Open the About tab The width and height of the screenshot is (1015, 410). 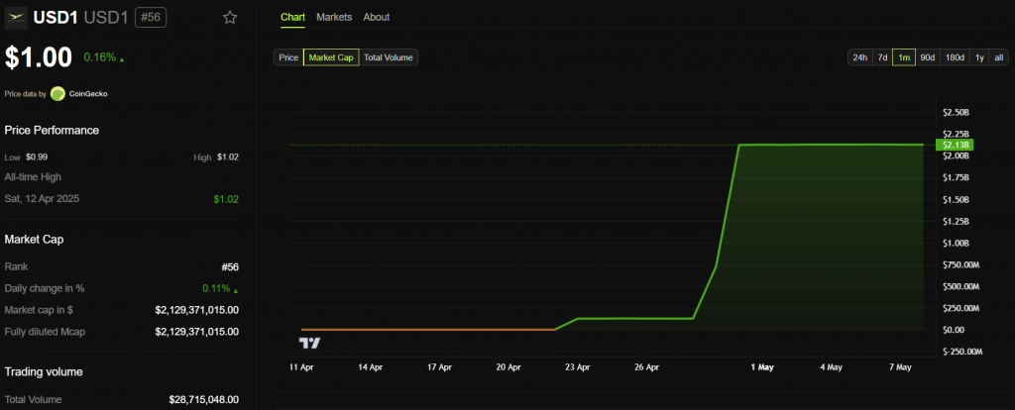tap(376, 18)
